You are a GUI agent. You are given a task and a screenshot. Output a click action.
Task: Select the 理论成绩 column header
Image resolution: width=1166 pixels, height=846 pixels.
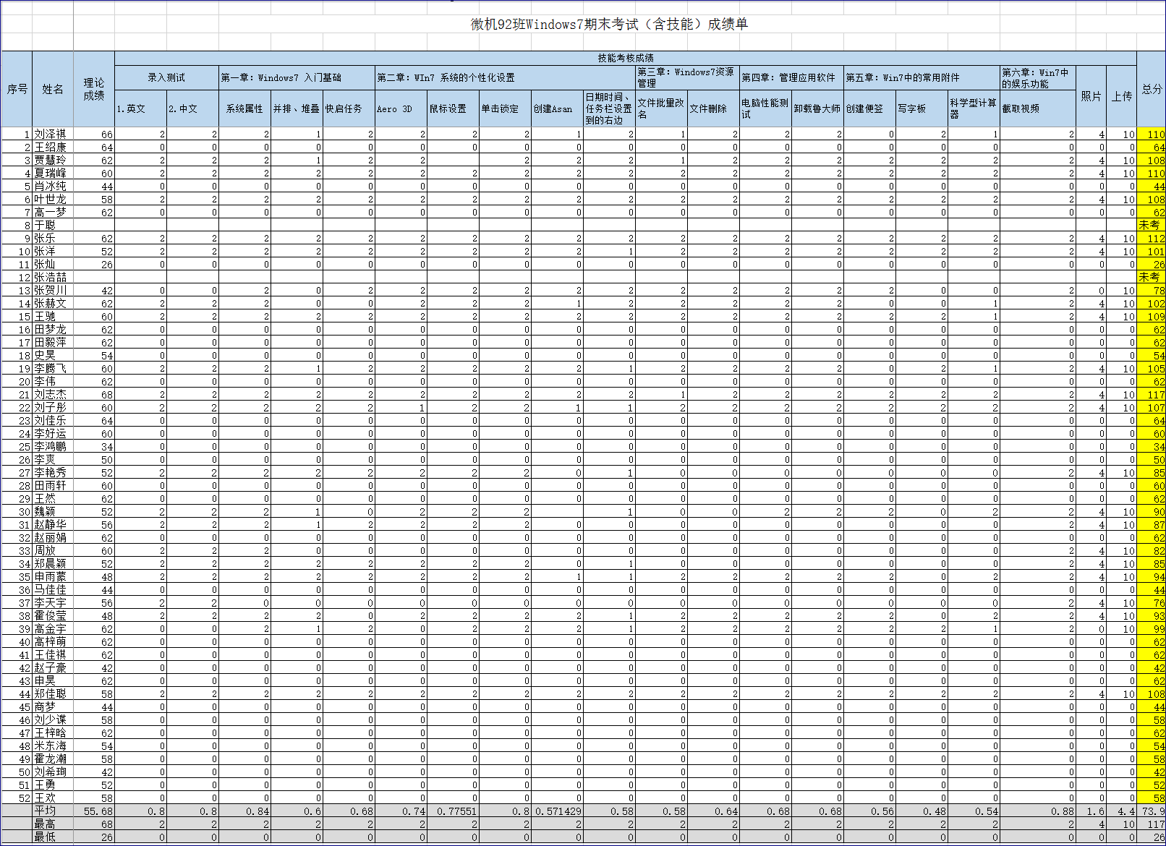pyautogui.click(x=94, y=89)
